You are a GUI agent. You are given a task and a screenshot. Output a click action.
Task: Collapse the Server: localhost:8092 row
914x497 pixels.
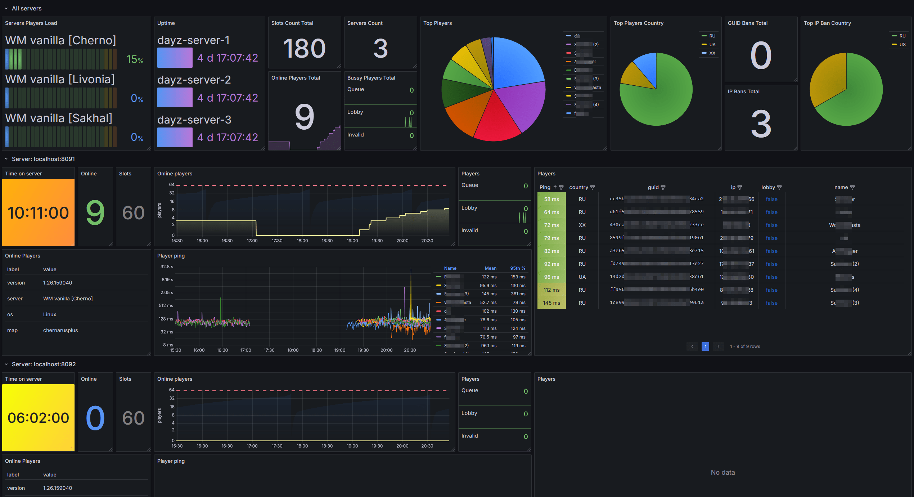pyautogui.click(x=6, y=364)
